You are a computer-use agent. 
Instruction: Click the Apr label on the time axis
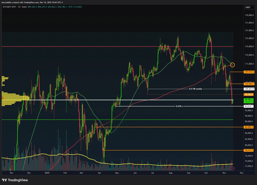pos(99,173)
